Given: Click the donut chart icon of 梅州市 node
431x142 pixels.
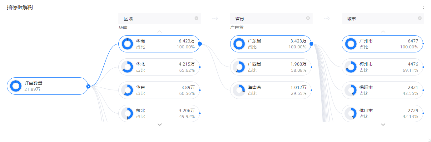Looking at the screenshot, I should click(350, 67).
